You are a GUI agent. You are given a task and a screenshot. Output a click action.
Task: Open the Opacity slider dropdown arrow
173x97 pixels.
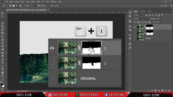point(161,19)
